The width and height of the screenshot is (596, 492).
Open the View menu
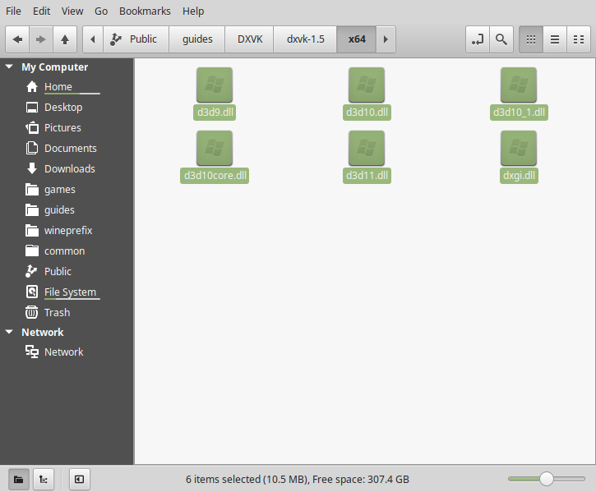72,11
